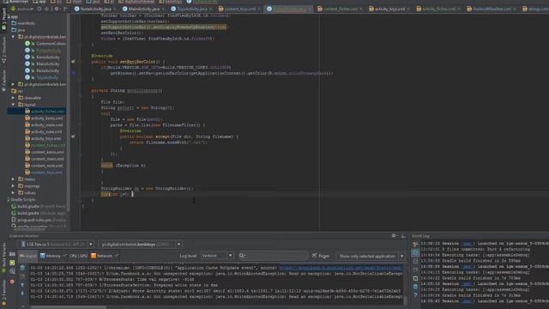Open Android Monitor gear settings icon
The image size is (549, 309).
[394, 236]
